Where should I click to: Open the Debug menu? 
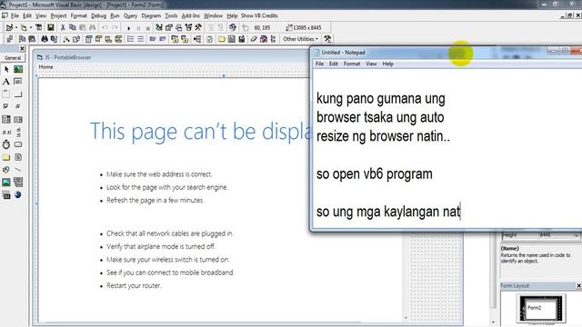(98, 15)
